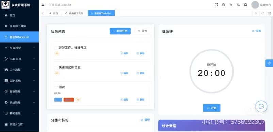Click the 新建任务 button
Image resolution: width=273 pixels, height=132 pixels.
[x=120, y=31]
